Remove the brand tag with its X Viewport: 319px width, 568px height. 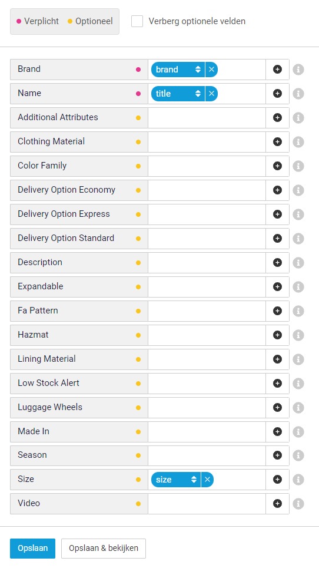[x=211, y=69]
